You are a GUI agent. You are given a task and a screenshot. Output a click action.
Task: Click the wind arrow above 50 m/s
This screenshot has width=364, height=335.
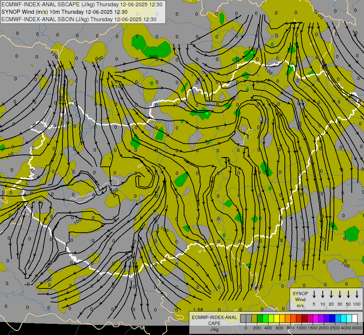pyautogui.click(x=348, y=294)
